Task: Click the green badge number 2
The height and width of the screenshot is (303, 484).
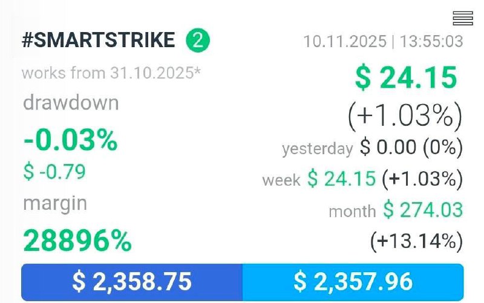Action: pos(198,41)
